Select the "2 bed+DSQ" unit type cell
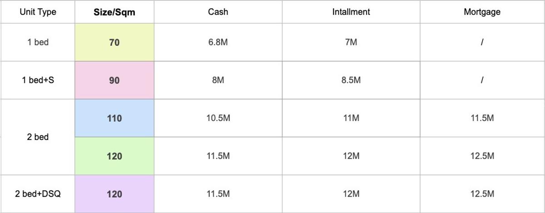 click(38, 194)
